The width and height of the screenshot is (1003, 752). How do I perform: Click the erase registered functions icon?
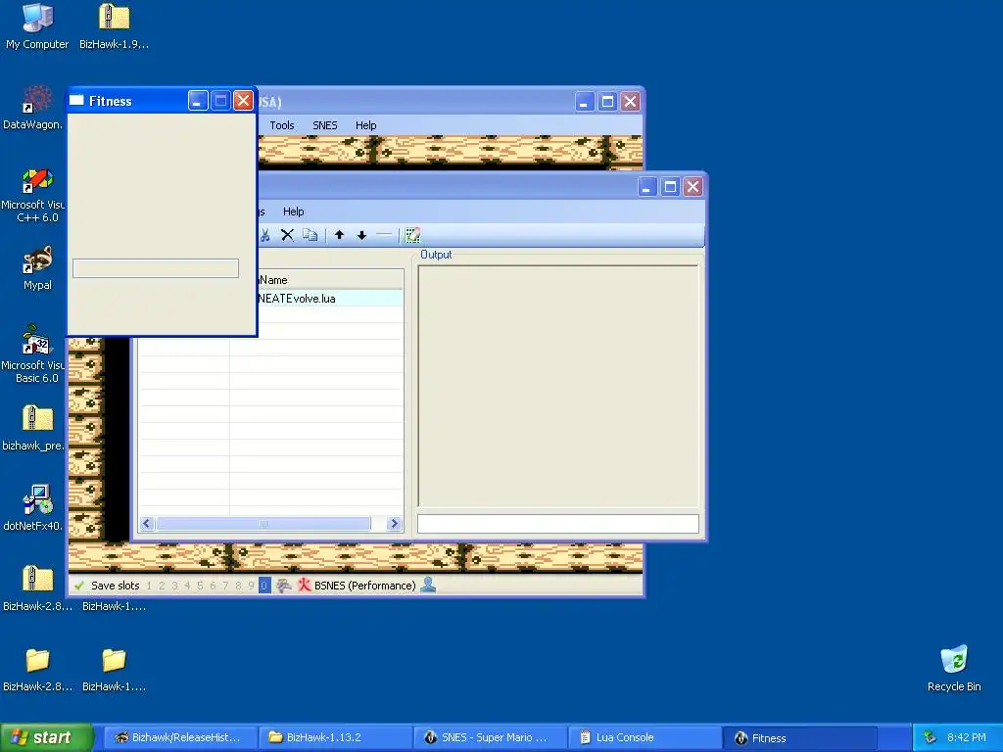pyautogui.click(x=412, y=235)
